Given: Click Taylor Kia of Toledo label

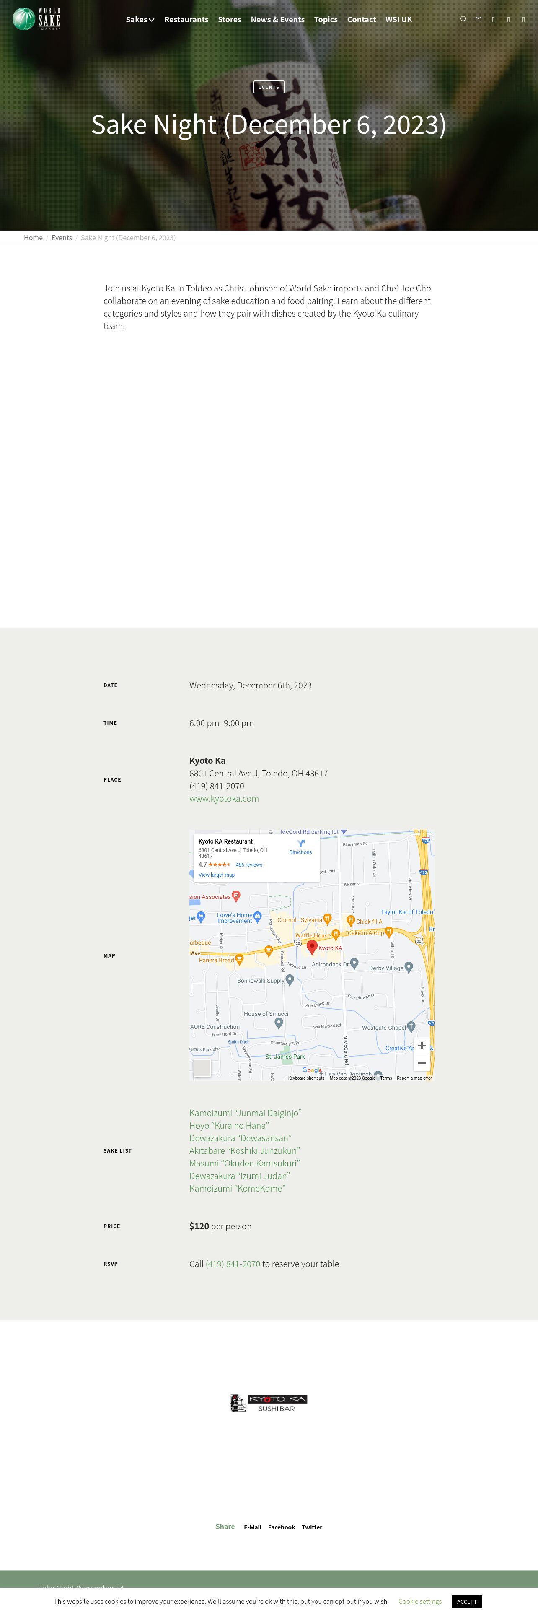Looking at the screenshot, I should pos(406,911).
